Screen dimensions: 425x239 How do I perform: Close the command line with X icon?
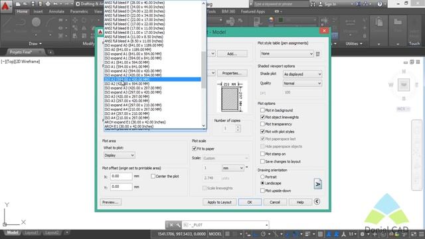pyautogui.click(x=171, y=225)
